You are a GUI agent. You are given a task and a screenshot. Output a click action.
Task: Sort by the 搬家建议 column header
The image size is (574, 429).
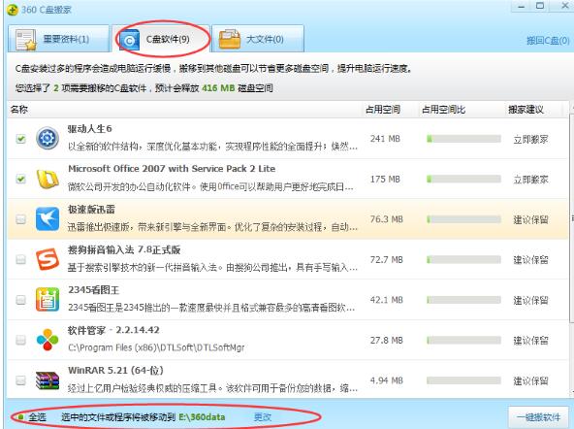tap(526, 109)
